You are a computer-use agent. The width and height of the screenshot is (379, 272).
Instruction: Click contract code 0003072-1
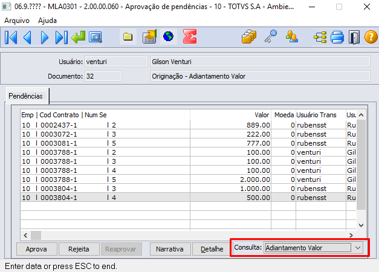pyautogui.click(x=59, y=134)
